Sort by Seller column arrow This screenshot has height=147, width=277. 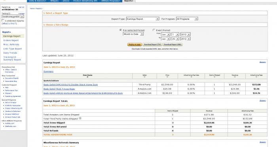144,77
